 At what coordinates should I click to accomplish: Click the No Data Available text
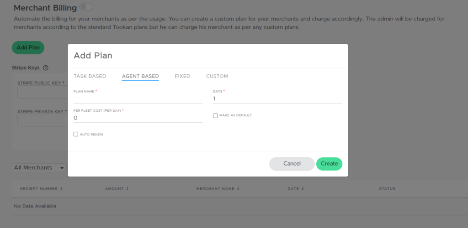pos(35,206)
